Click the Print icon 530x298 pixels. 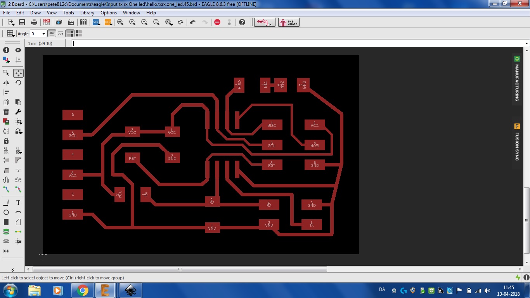coord(34,22)
